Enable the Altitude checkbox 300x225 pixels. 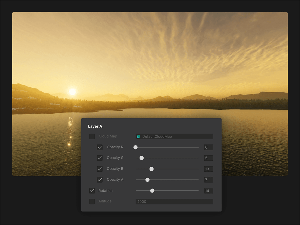(92, 201)
